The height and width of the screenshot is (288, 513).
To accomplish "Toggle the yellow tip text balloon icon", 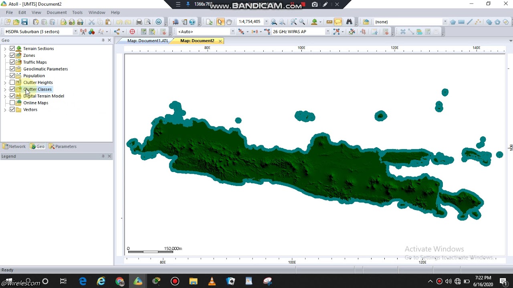I will (x=338, y=22).
